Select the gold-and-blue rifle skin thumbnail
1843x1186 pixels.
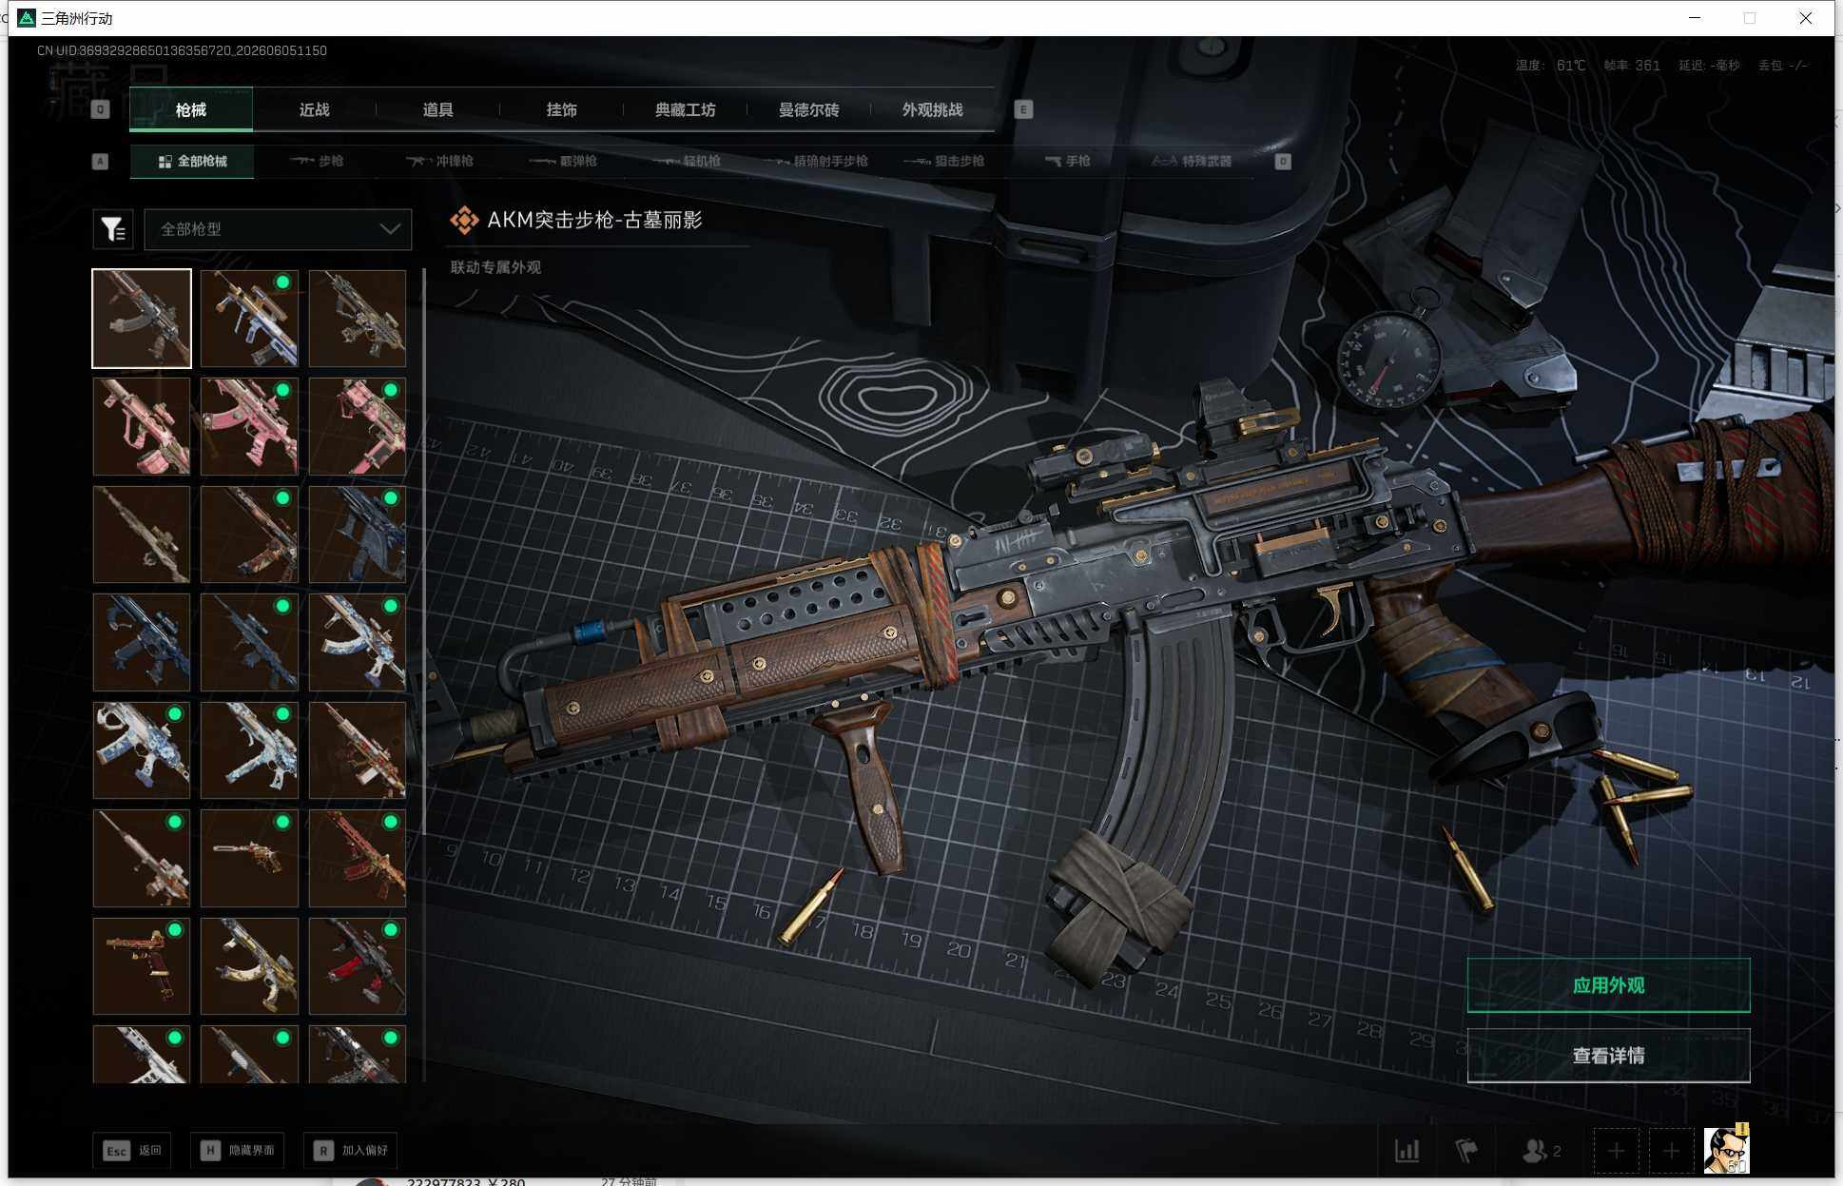(x=249, y=319)
